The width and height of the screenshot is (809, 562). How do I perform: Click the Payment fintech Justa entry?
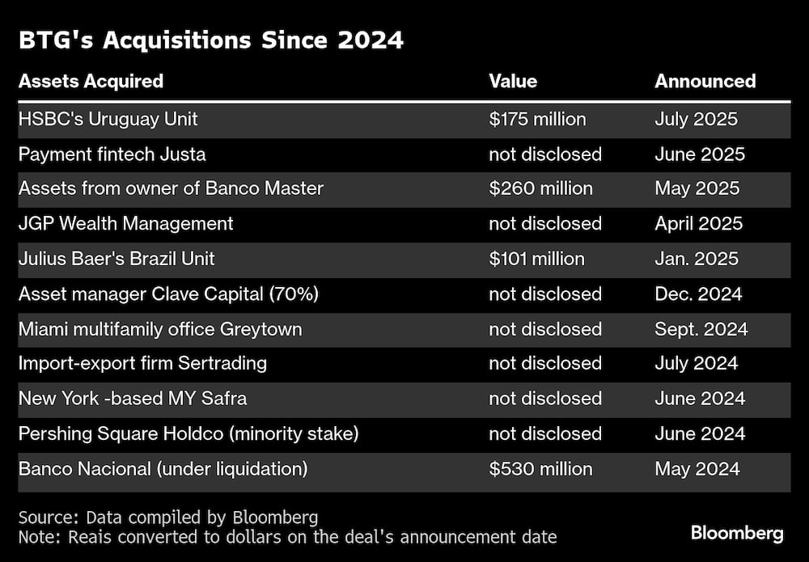(x=112, y=154)
